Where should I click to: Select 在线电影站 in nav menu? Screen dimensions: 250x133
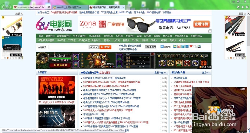pyautogui.click(x=196, y=36)
